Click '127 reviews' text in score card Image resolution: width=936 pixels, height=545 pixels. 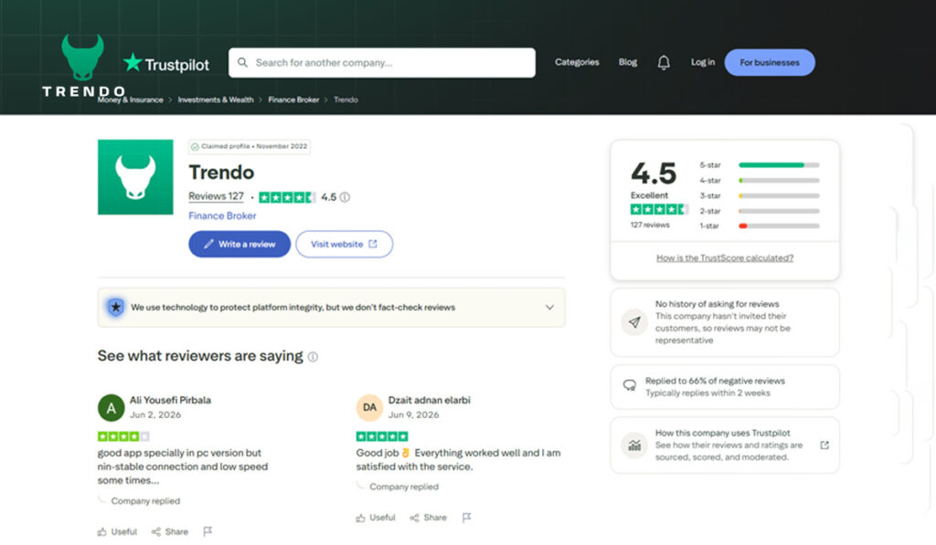coord(650,225)
